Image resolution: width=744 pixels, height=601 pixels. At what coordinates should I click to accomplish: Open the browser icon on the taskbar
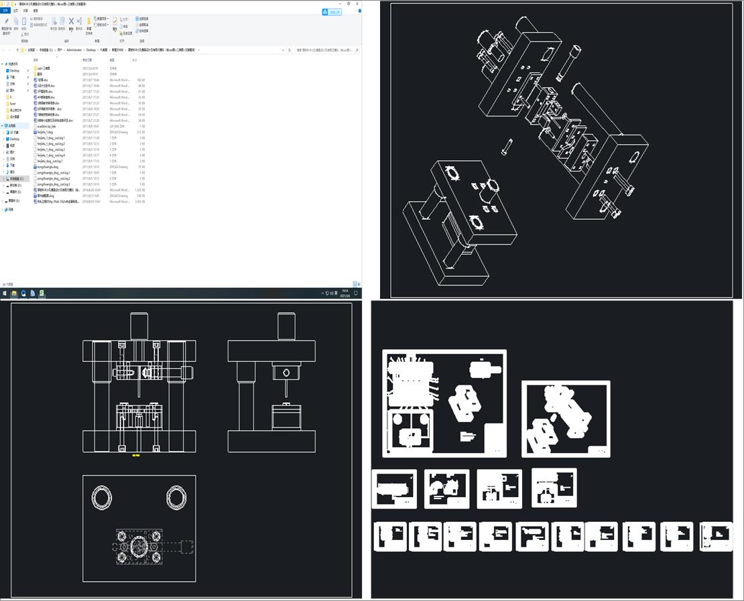click(23, 293)
